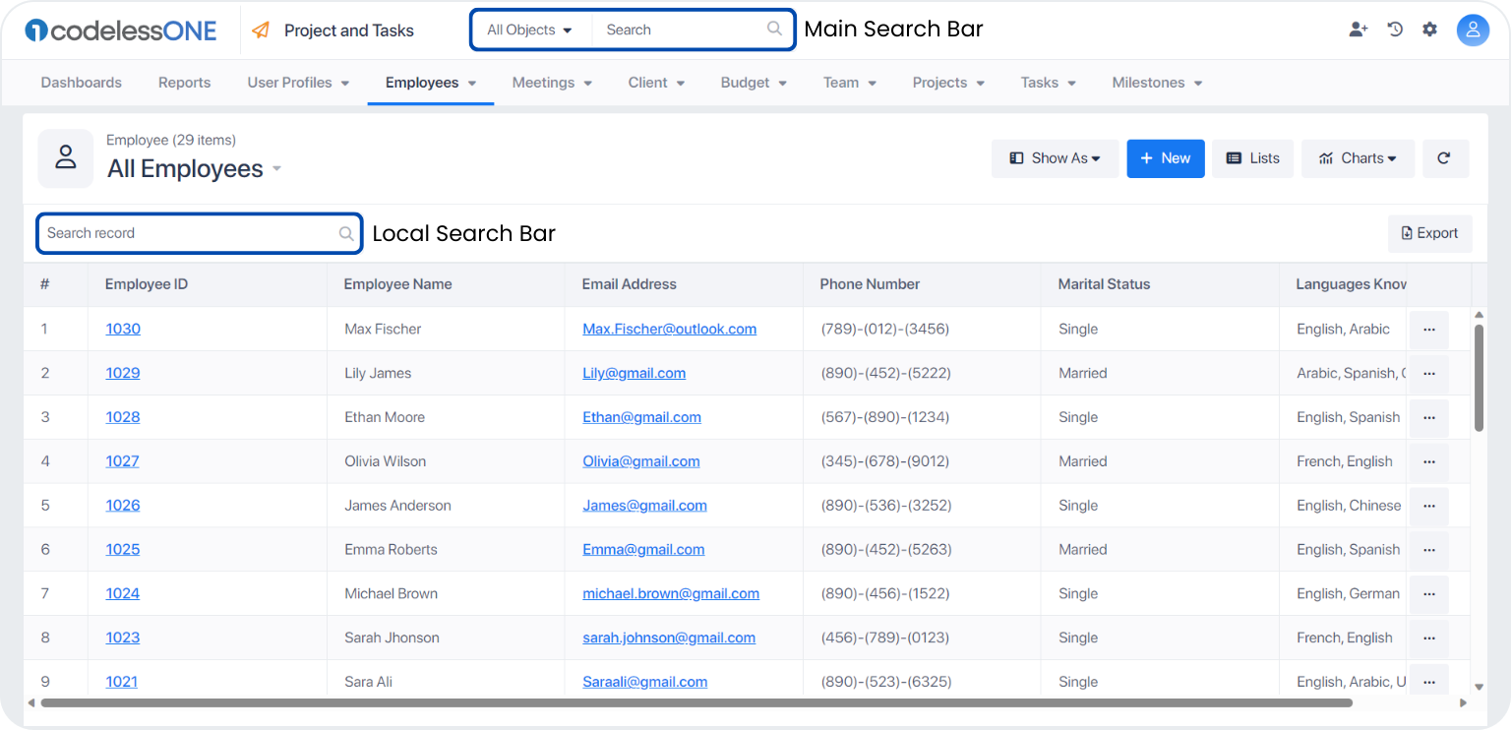The width and height of the screenshot is (1511, 730).
Task: Expand the All Objects dropdown
Action: coord(530,30)
